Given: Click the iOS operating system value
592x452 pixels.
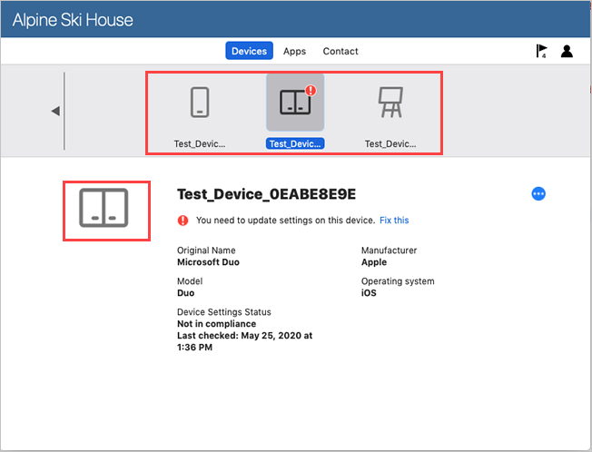Looking at the screenshot, I should click(369, 293).
